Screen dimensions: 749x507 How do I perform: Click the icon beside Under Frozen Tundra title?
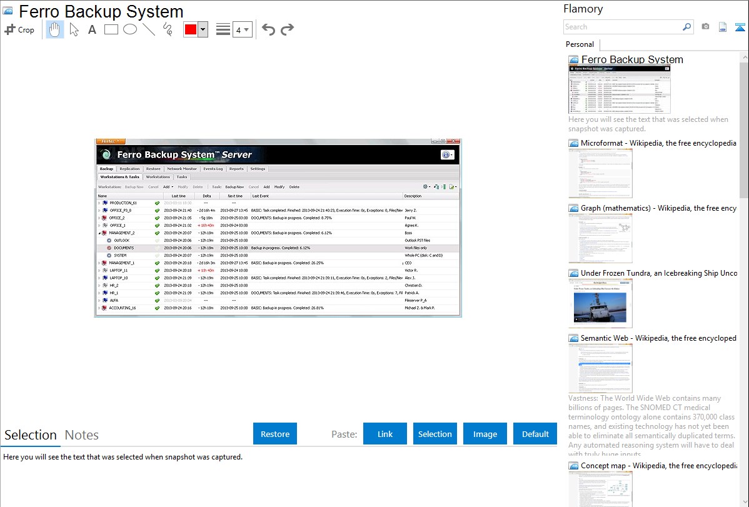coord(573,273)
